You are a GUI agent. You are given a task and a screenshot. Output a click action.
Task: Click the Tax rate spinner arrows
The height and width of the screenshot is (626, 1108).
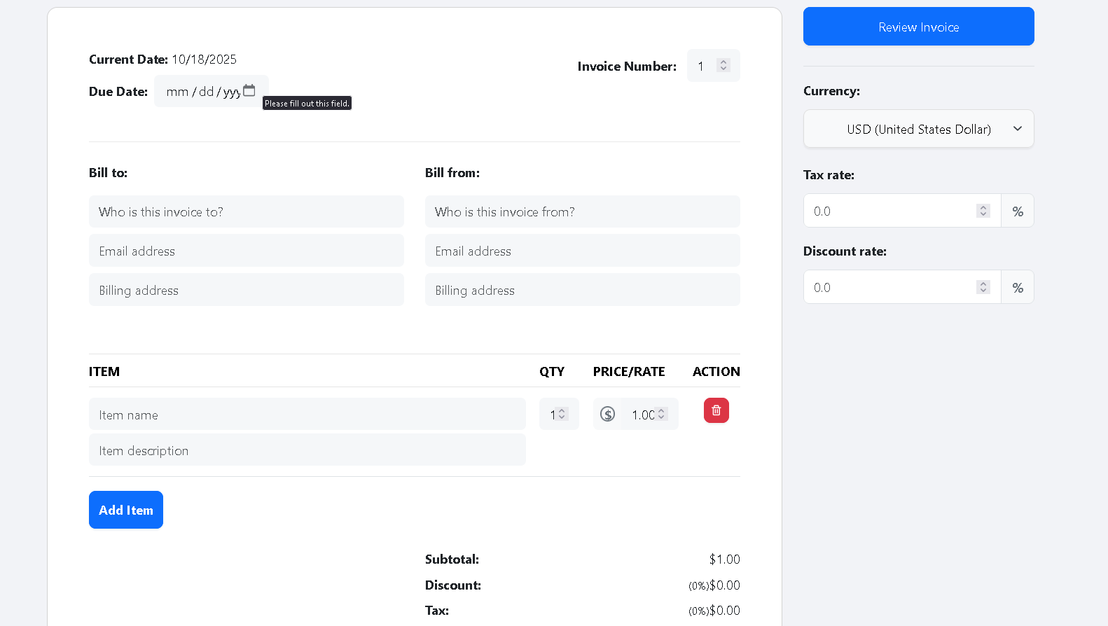(x=983, y=211)
